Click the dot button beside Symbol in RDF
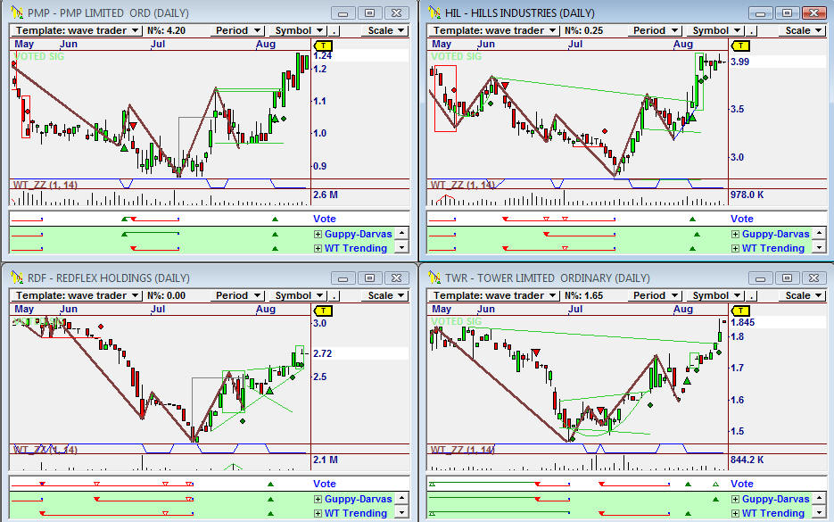 point(334,295)
